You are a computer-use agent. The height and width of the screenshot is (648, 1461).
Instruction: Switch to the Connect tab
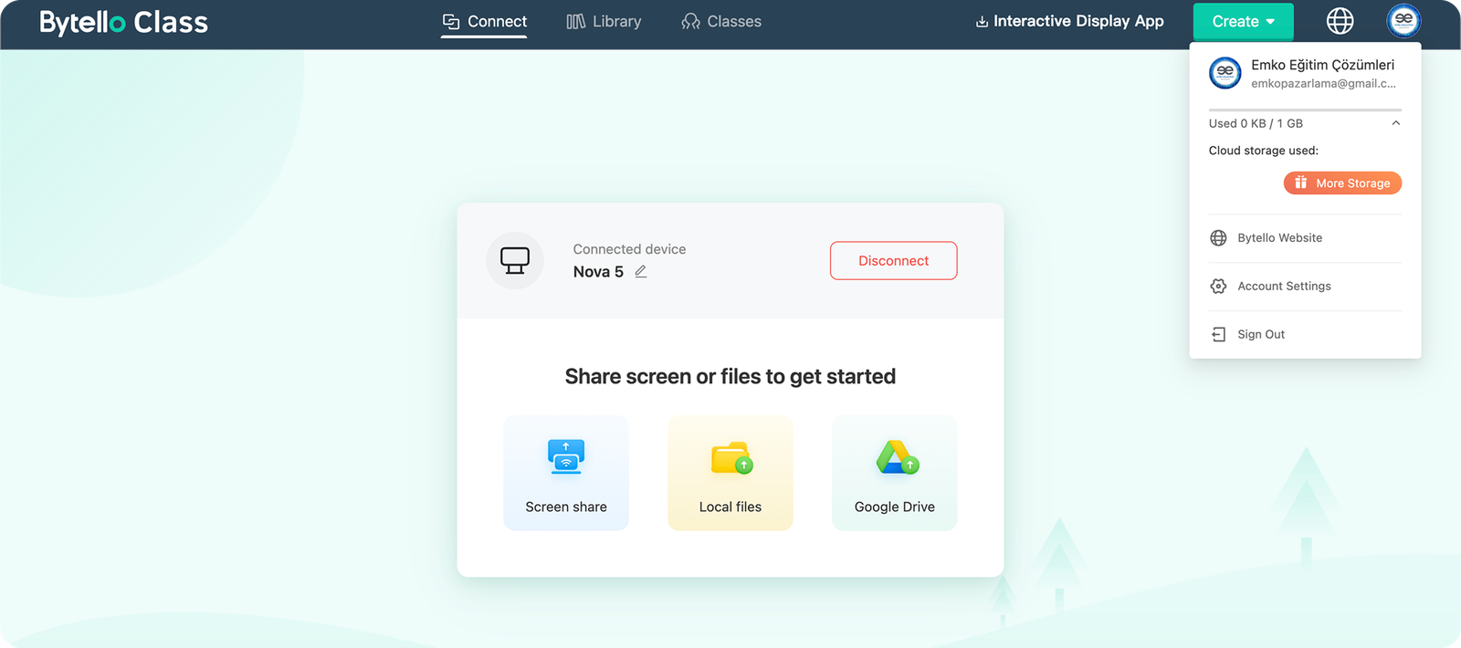(484, 22)
